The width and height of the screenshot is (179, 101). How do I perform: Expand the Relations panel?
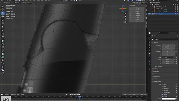(x=156, y=69)
